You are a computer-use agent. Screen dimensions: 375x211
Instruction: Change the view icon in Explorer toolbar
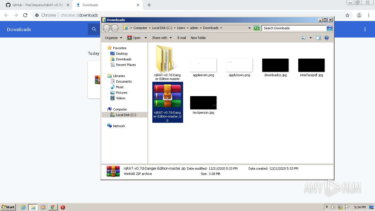[304, 38]
